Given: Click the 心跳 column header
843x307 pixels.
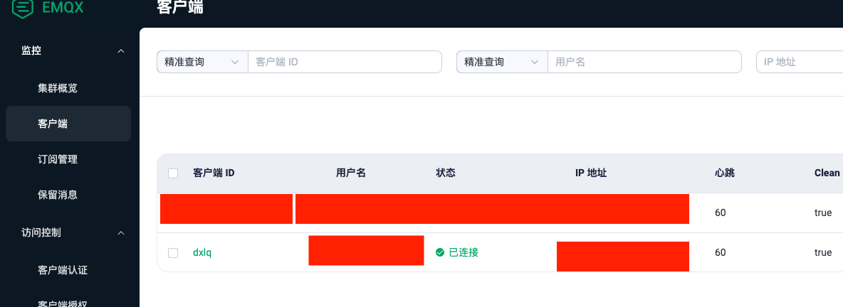Looking at the screenshot, I should pos(725,173).
